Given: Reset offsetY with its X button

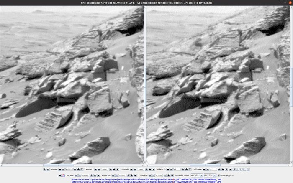Looking at the screenshot, I should click(226, 170).
